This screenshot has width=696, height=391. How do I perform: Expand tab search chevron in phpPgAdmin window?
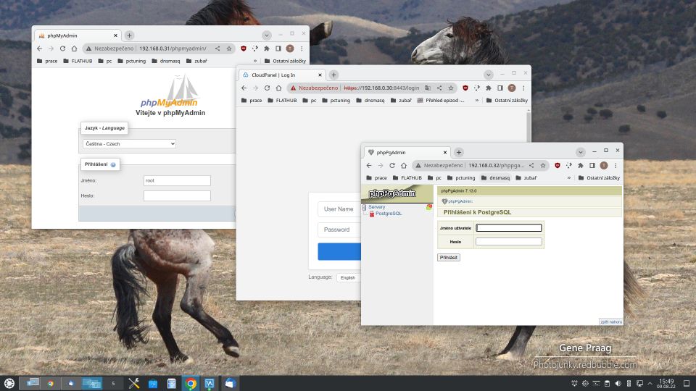click(580, 152)
